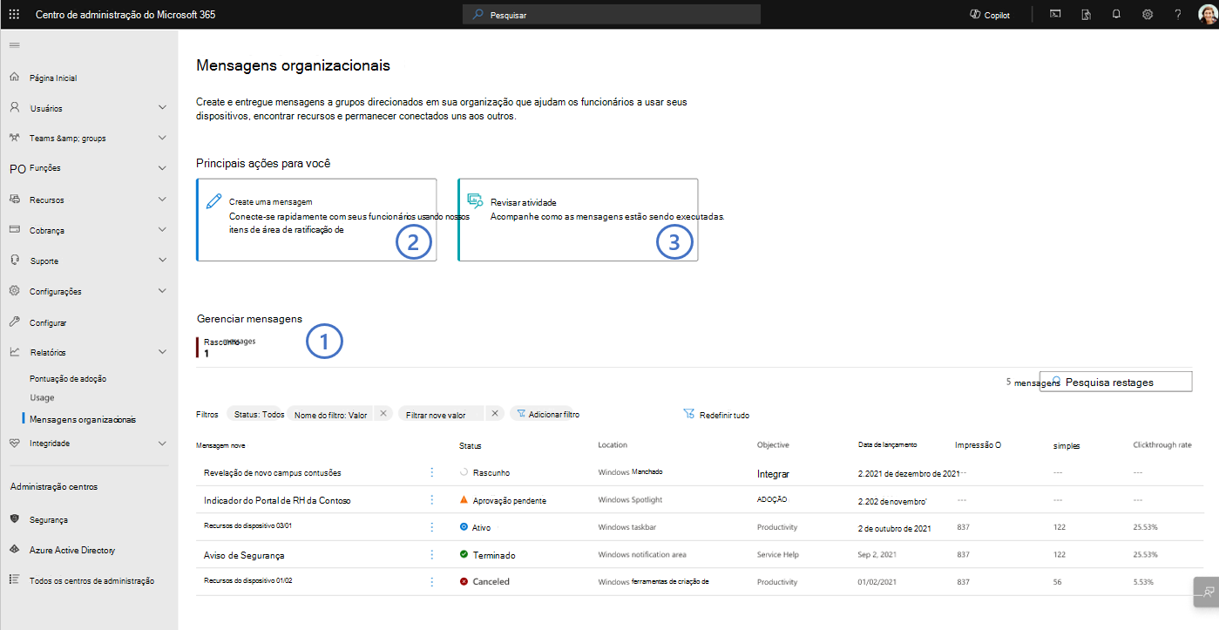The height and width of the screenshot is (630, 1219).
Task: Open the Copilot button in the header
Action: (x=990, y=15)
